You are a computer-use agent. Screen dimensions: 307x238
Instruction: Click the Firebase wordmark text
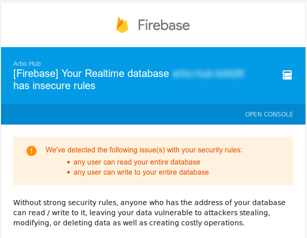[x=164, y=25]
